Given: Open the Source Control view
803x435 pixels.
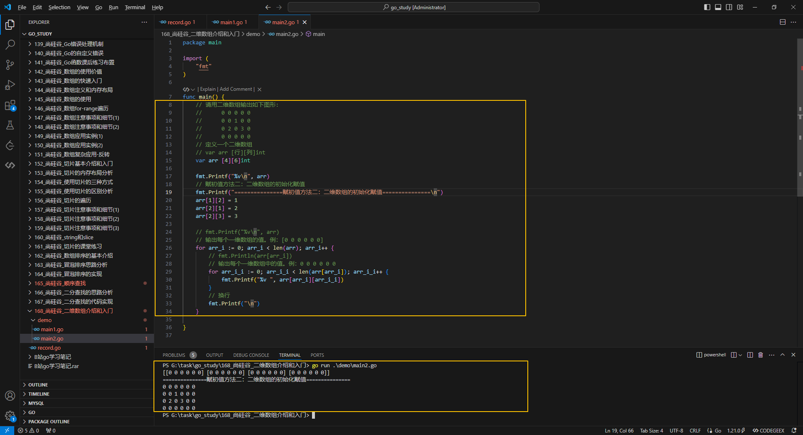Looking at the screenshot, I should pos(10,64).
